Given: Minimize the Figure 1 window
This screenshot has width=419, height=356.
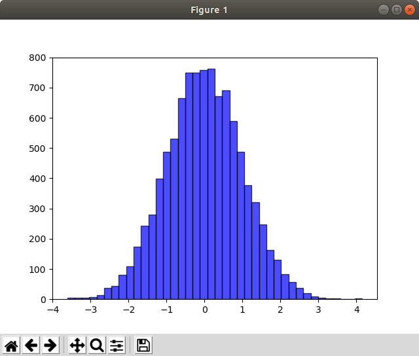Looking at the screenshot, I should pos(384,10).
